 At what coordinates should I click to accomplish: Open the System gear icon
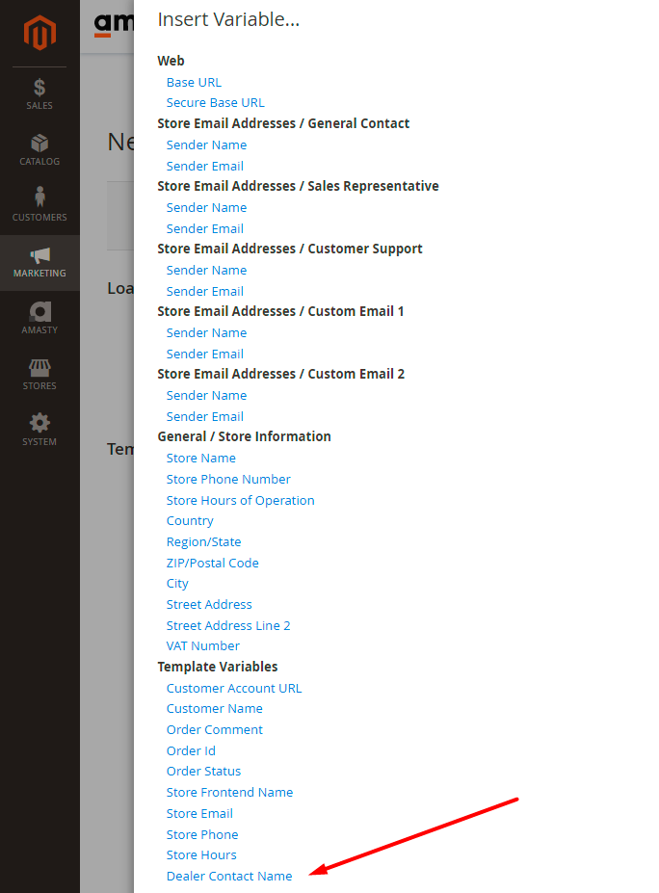(40, 423)
